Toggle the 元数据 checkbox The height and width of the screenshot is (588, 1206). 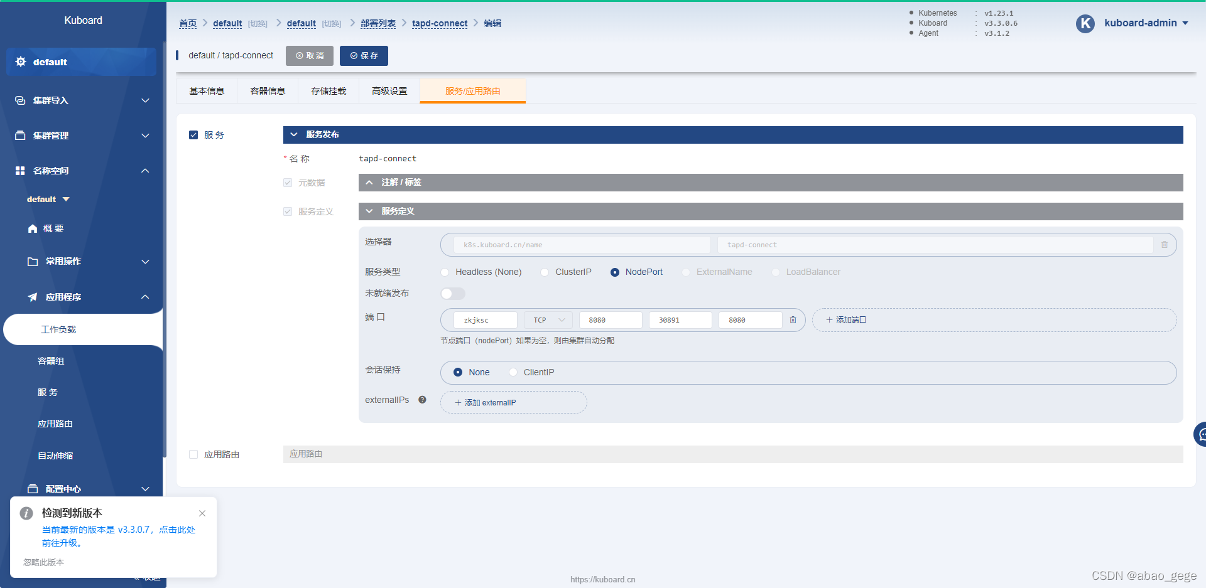point(288,183)
